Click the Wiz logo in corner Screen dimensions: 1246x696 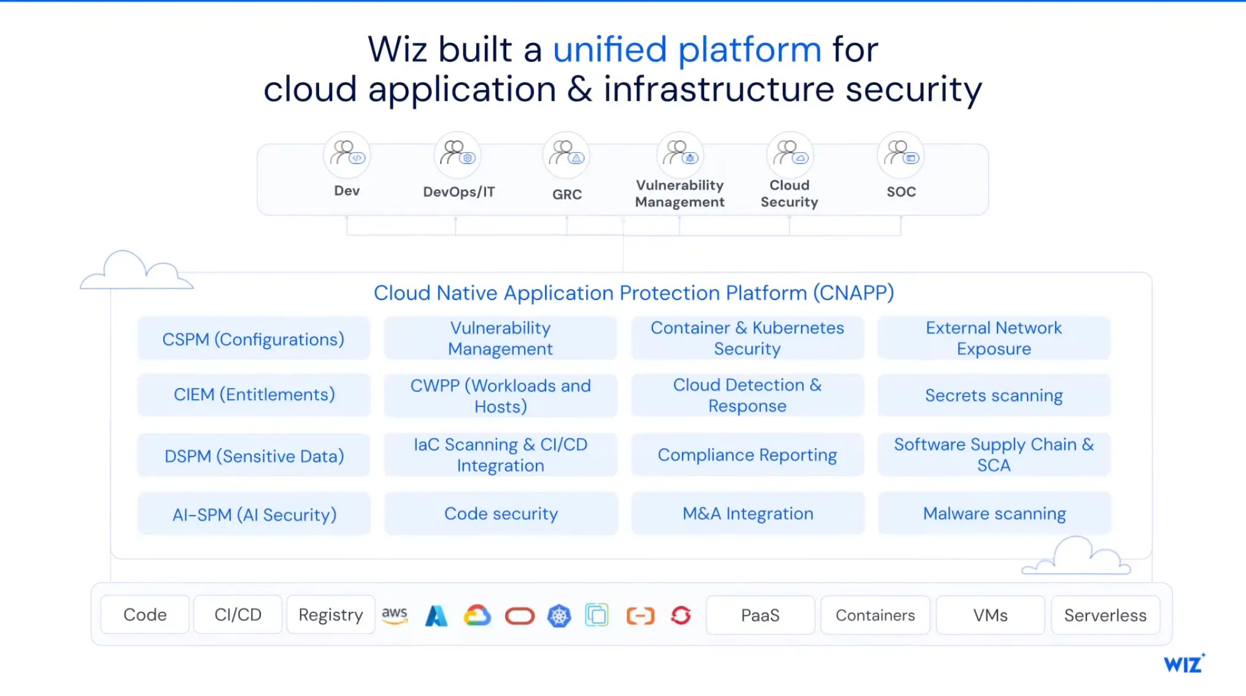pyautogui.click(x=1185, y=663)
